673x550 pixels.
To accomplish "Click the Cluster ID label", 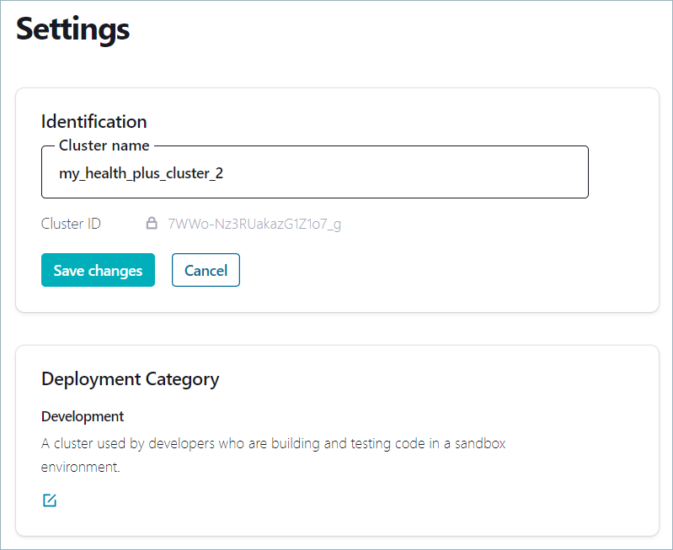I will (71, 224).
